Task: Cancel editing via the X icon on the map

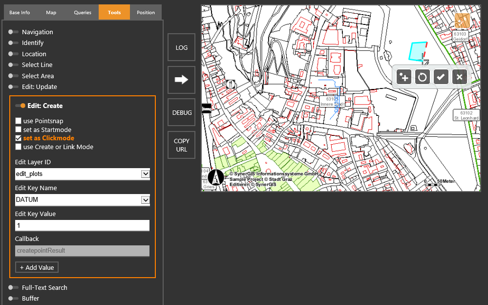Action: point(459,77)
